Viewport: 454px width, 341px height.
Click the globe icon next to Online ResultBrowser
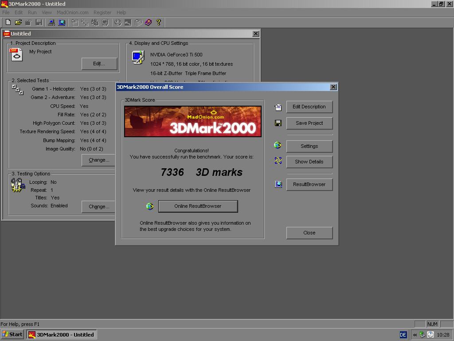click(x=150, y=206)
